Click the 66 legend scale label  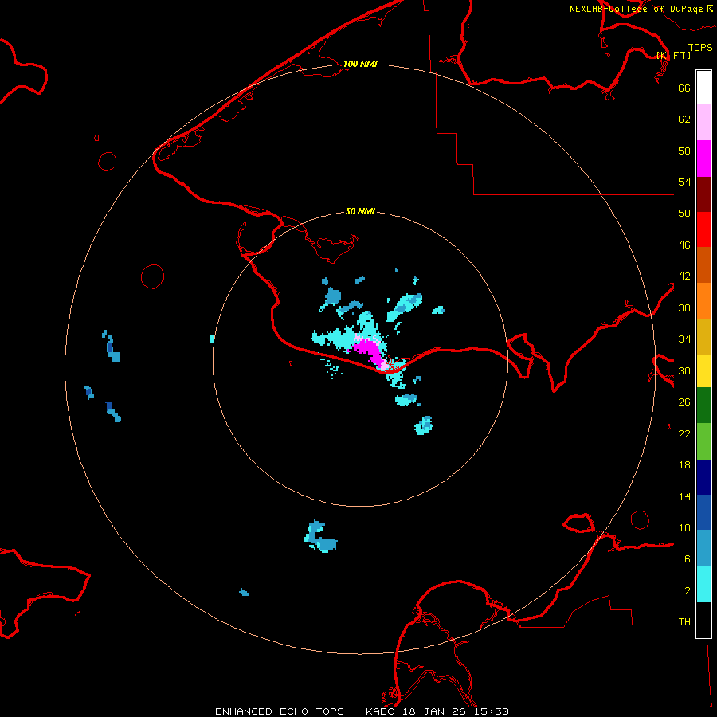[x=684, y=88]
